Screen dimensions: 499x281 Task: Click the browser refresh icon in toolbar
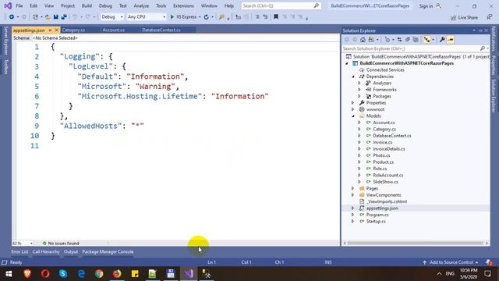(206, 17)
